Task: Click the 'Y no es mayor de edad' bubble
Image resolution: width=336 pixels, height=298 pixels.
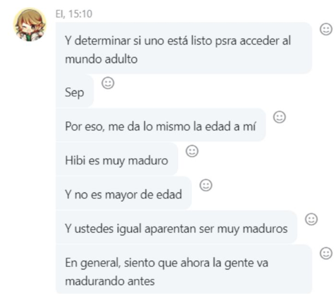Action: [x=124, y=193]
